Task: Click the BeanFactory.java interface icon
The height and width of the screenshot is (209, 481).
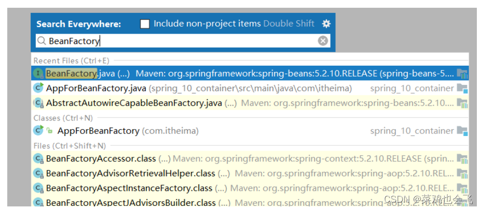Action: tap(38, 73)
